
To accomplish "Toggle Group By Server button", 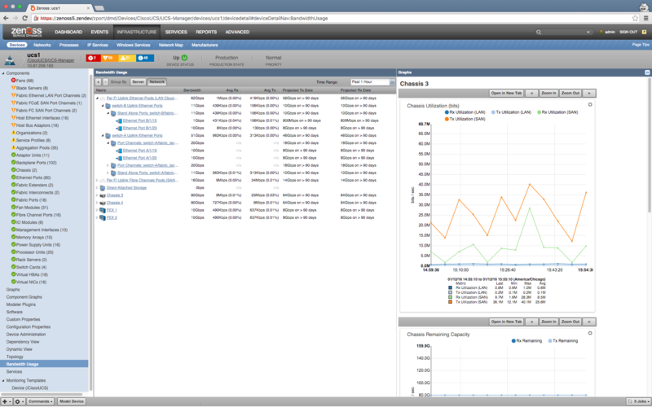I will point(138,82).
